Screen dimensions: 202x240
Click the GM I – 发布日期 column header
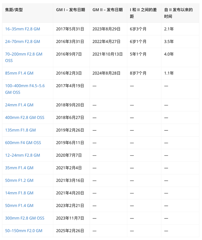[70, 10]
